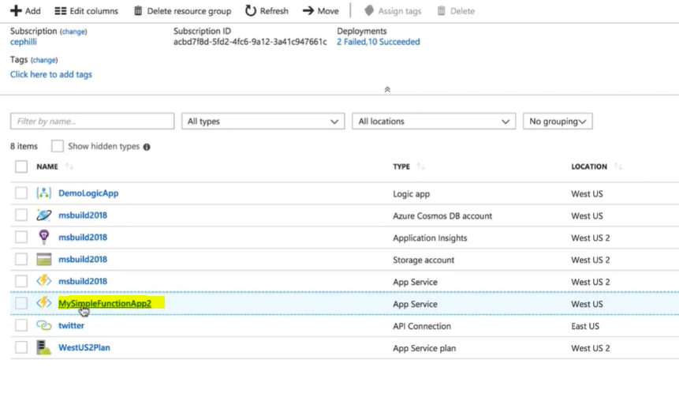This screenshot has width=679, height=401.
Task: Click the Subscription ID value text
Action: pyautogui.click(x=250, y=42)
